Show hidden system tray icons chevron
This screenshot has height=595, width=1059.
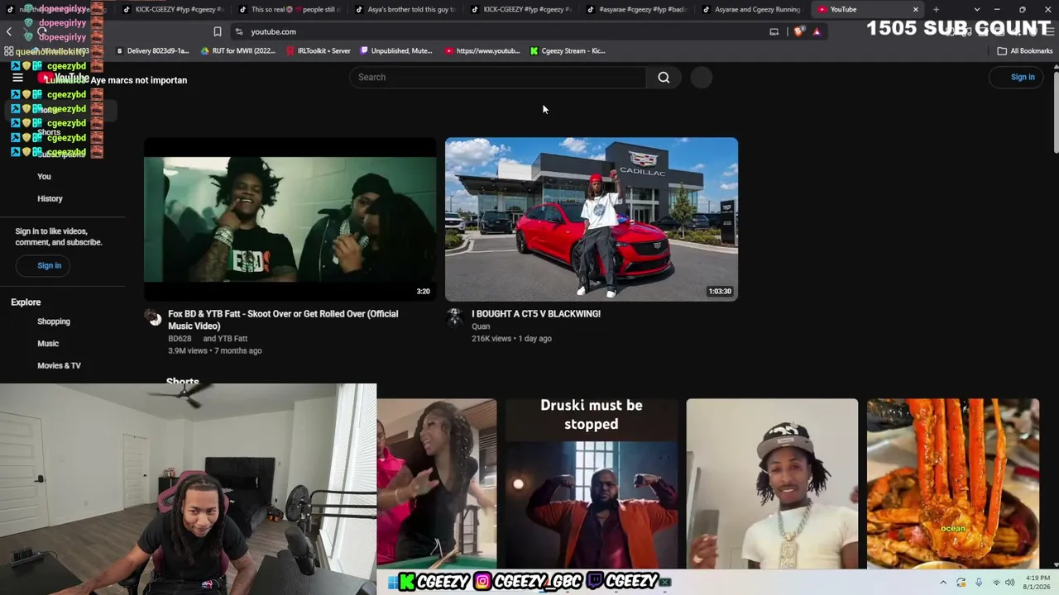[943, 583]
